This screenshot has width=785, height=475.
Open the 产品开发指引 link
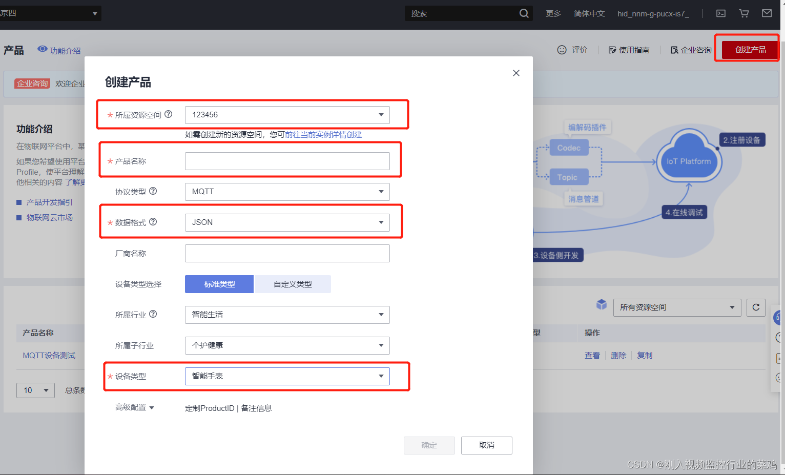pyautogui.click(x=50, y=202)
